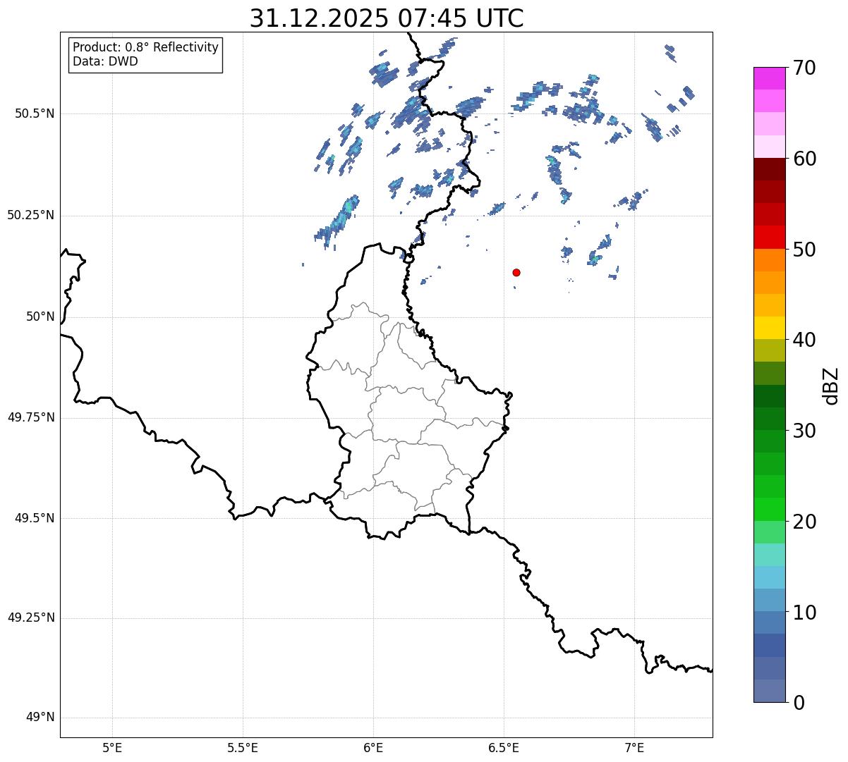The image size is (848, 762).
Task: Pick the olive swatch just below 40 dBZ
Action: (x=769, y=350)
